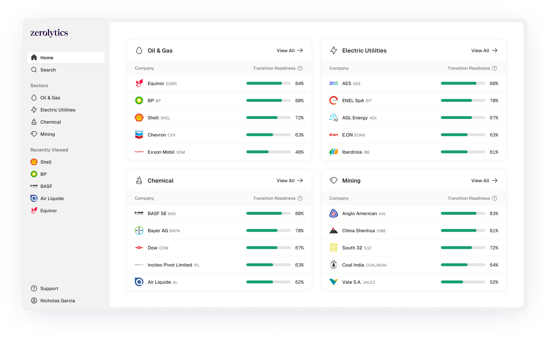The width and height of the screenshot is (550, 338).
Task: Click the Mining card title
Action: tap(351, 181)
